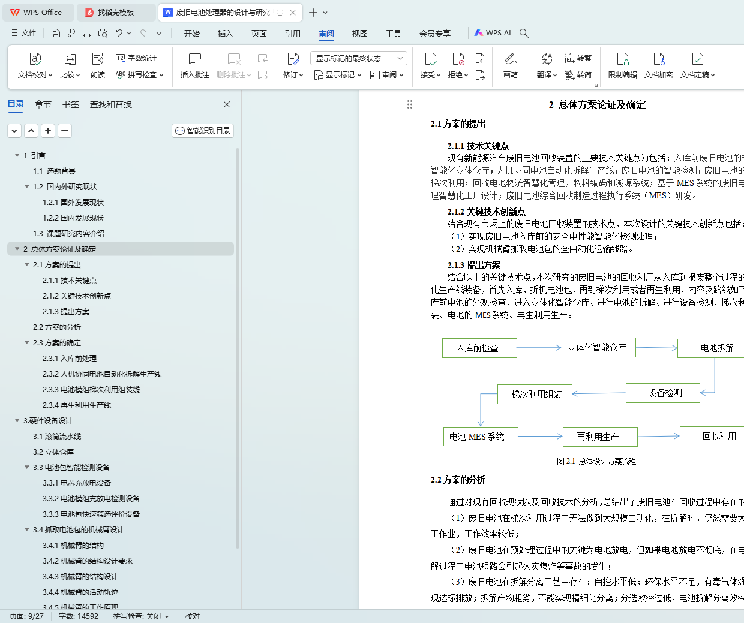Collapse the 2.1 方案的提出 node

27,264
